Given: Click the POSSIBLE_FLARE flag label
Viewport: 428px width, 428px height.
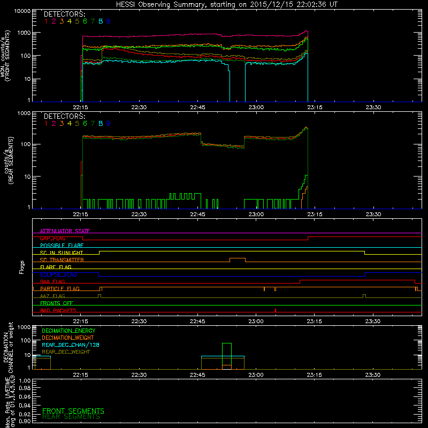Looking at the screenshot, I should (62, 246).
